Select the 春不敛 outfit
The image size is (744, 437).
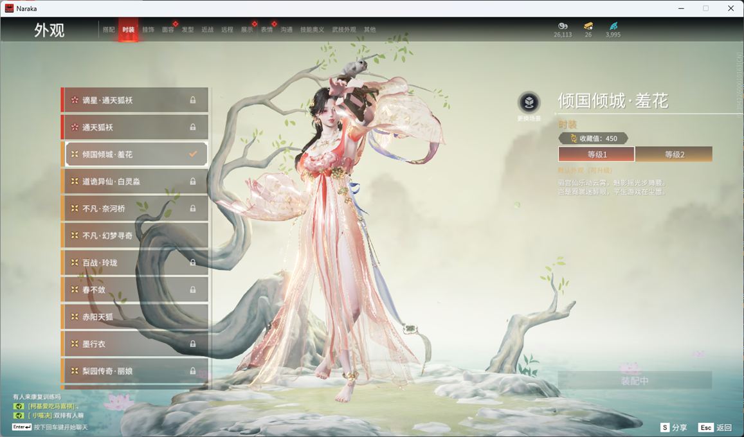point(135,290)
